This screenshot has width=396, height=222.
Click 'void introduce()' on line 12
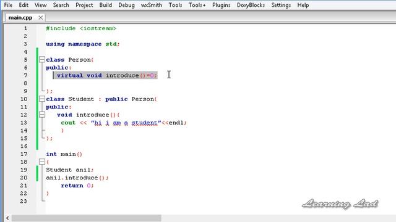pyautogui.click(x=87, y=115)
